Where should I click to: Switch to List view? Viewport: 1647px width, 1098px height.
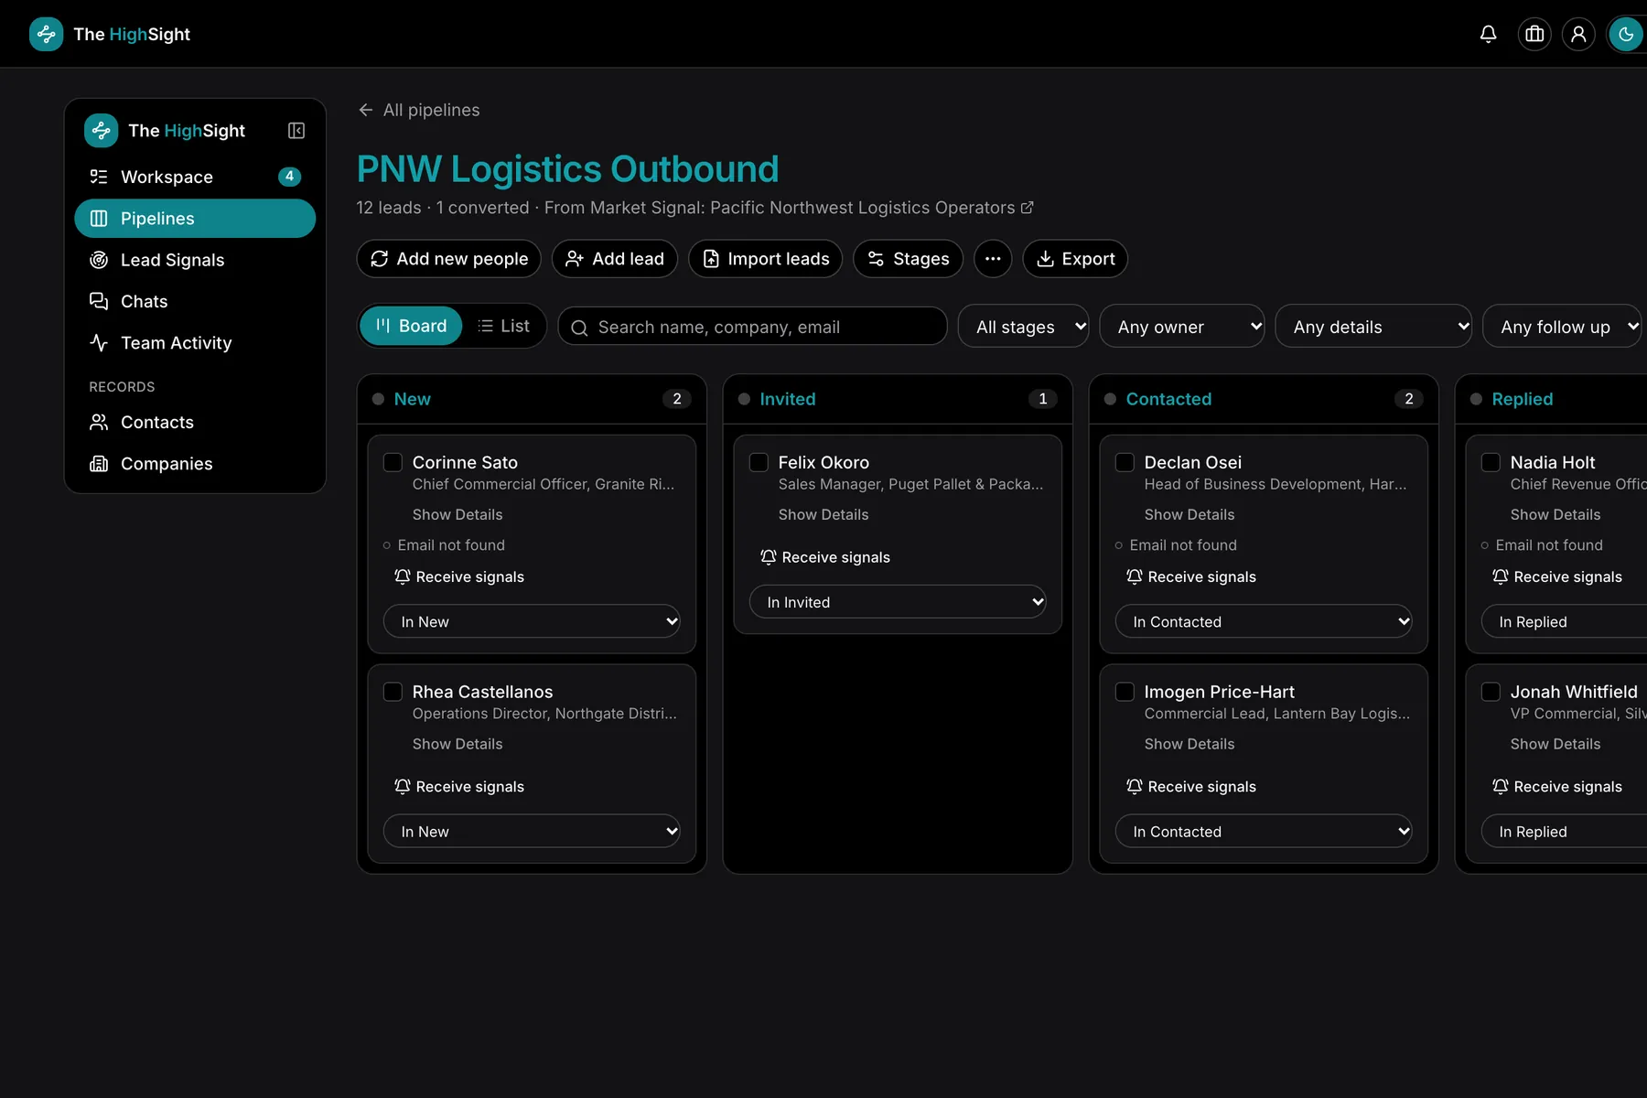(504, 326)
